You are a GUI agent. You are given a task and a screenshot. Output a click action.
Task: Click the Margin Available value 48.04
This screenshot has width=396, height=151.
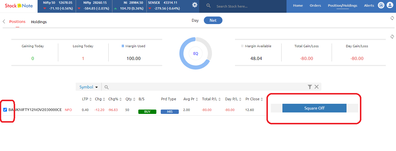tap(256, 59)
